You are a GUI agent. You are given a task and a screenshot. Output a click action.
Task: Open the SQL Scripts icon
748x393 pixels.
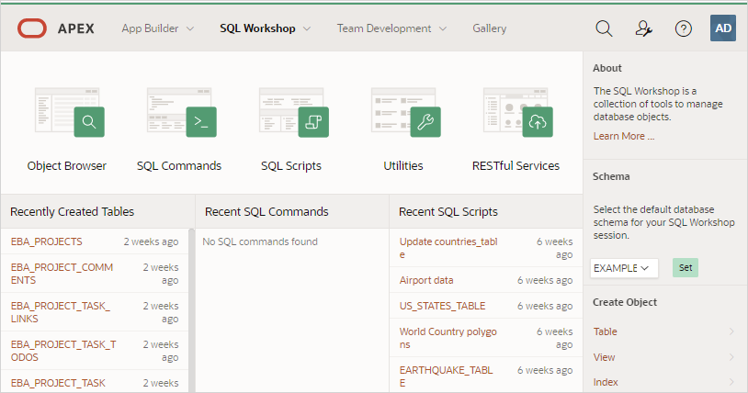coord(293,112)
